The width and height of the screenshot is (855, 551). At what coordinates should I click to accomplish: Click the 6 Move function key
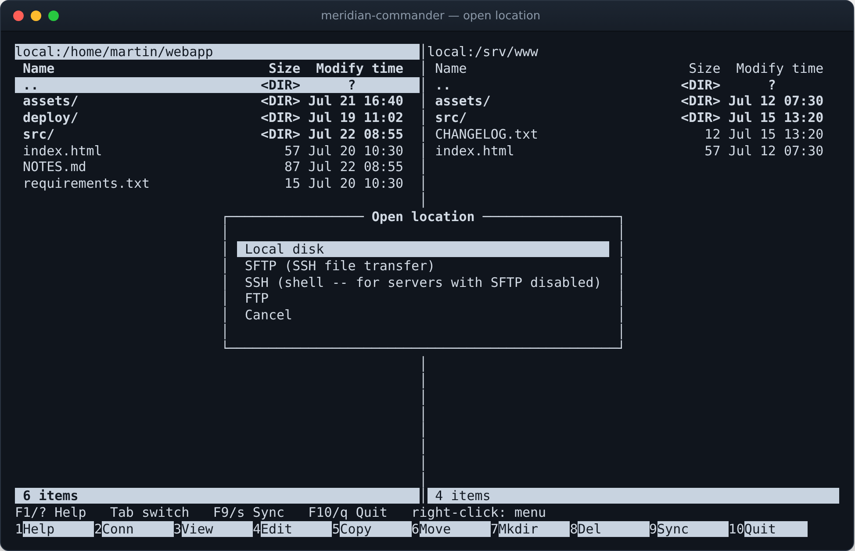click(x=451, y=529)
